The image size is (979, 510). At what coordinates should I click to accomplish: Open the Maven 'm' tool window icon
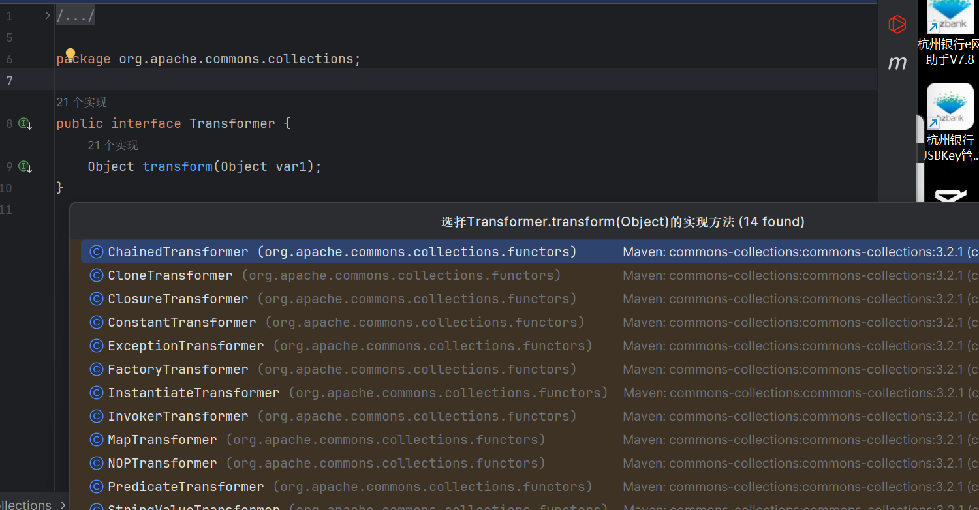pyautogui.click(x=897, y=63)
